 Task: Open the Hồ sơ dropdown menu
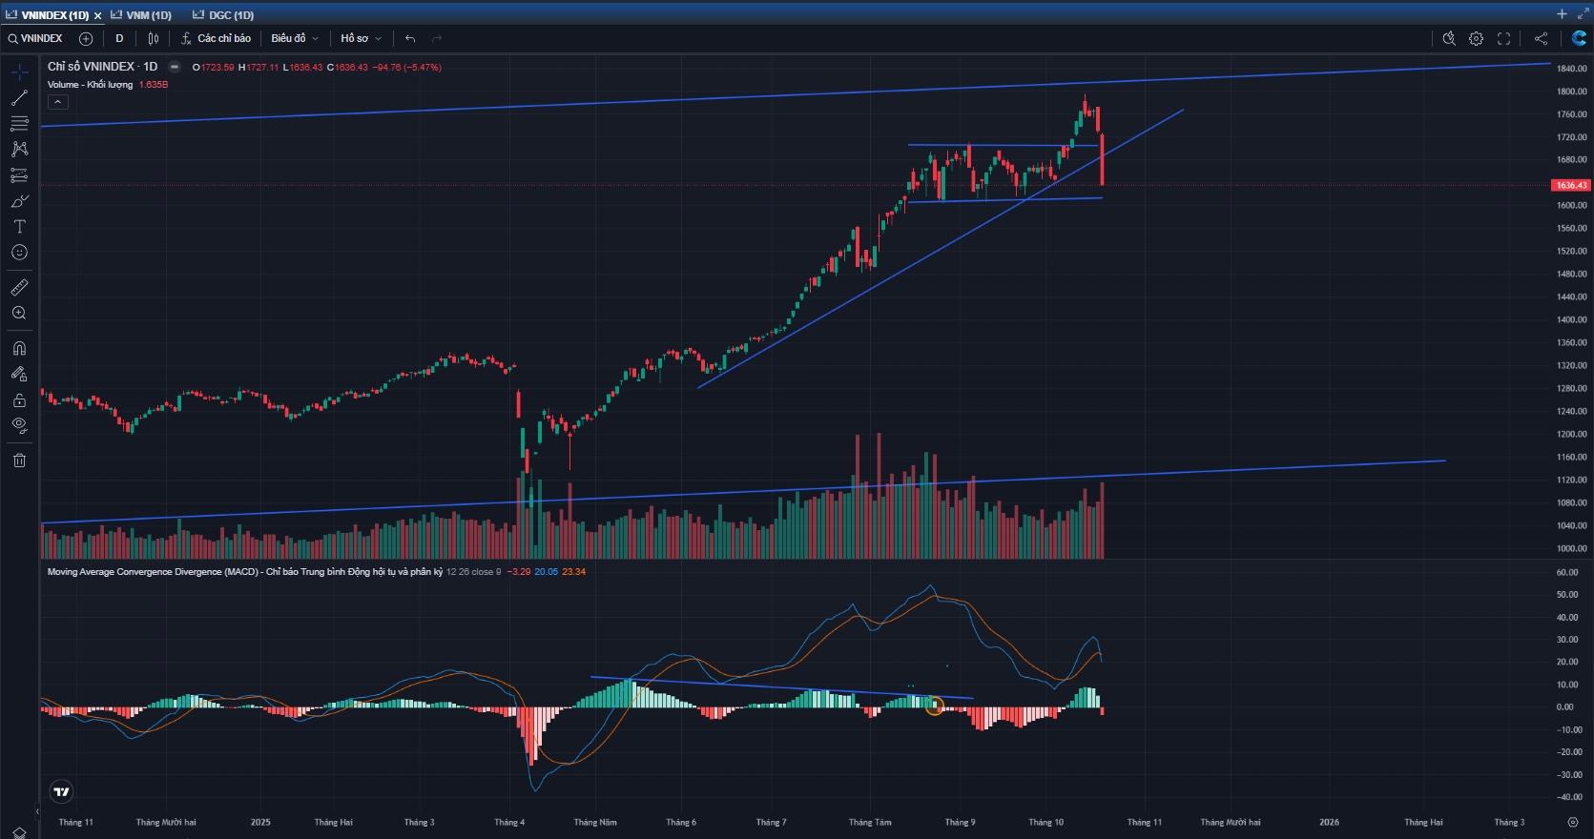[x=361, y=39]
